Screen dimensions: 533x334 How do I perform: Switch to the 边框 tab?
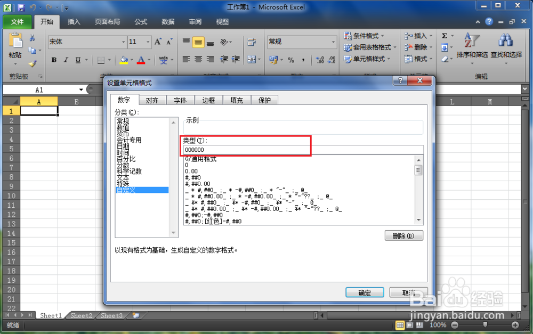click(208, 100)
